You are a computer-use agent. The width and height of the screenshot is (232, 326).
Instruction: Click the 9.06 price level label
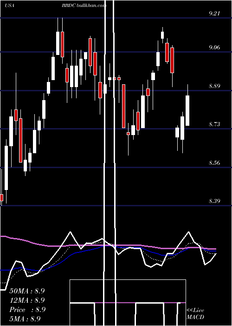click(x=214, y=48)
